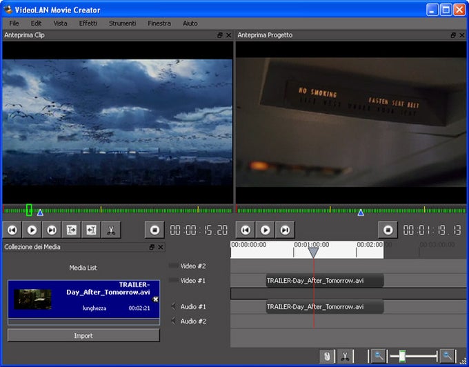Select the clip on Video #1 track
This screenshot has height=367, width=469.
325,281
